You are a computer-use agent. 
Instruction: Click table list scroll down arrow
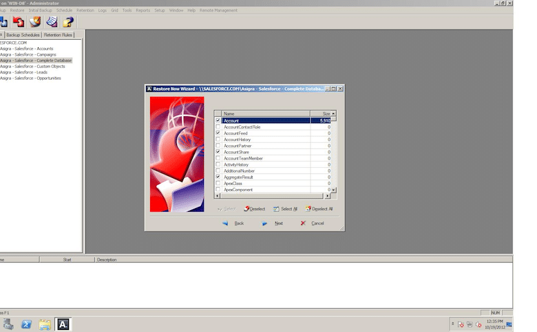click(x=334, y=190)
